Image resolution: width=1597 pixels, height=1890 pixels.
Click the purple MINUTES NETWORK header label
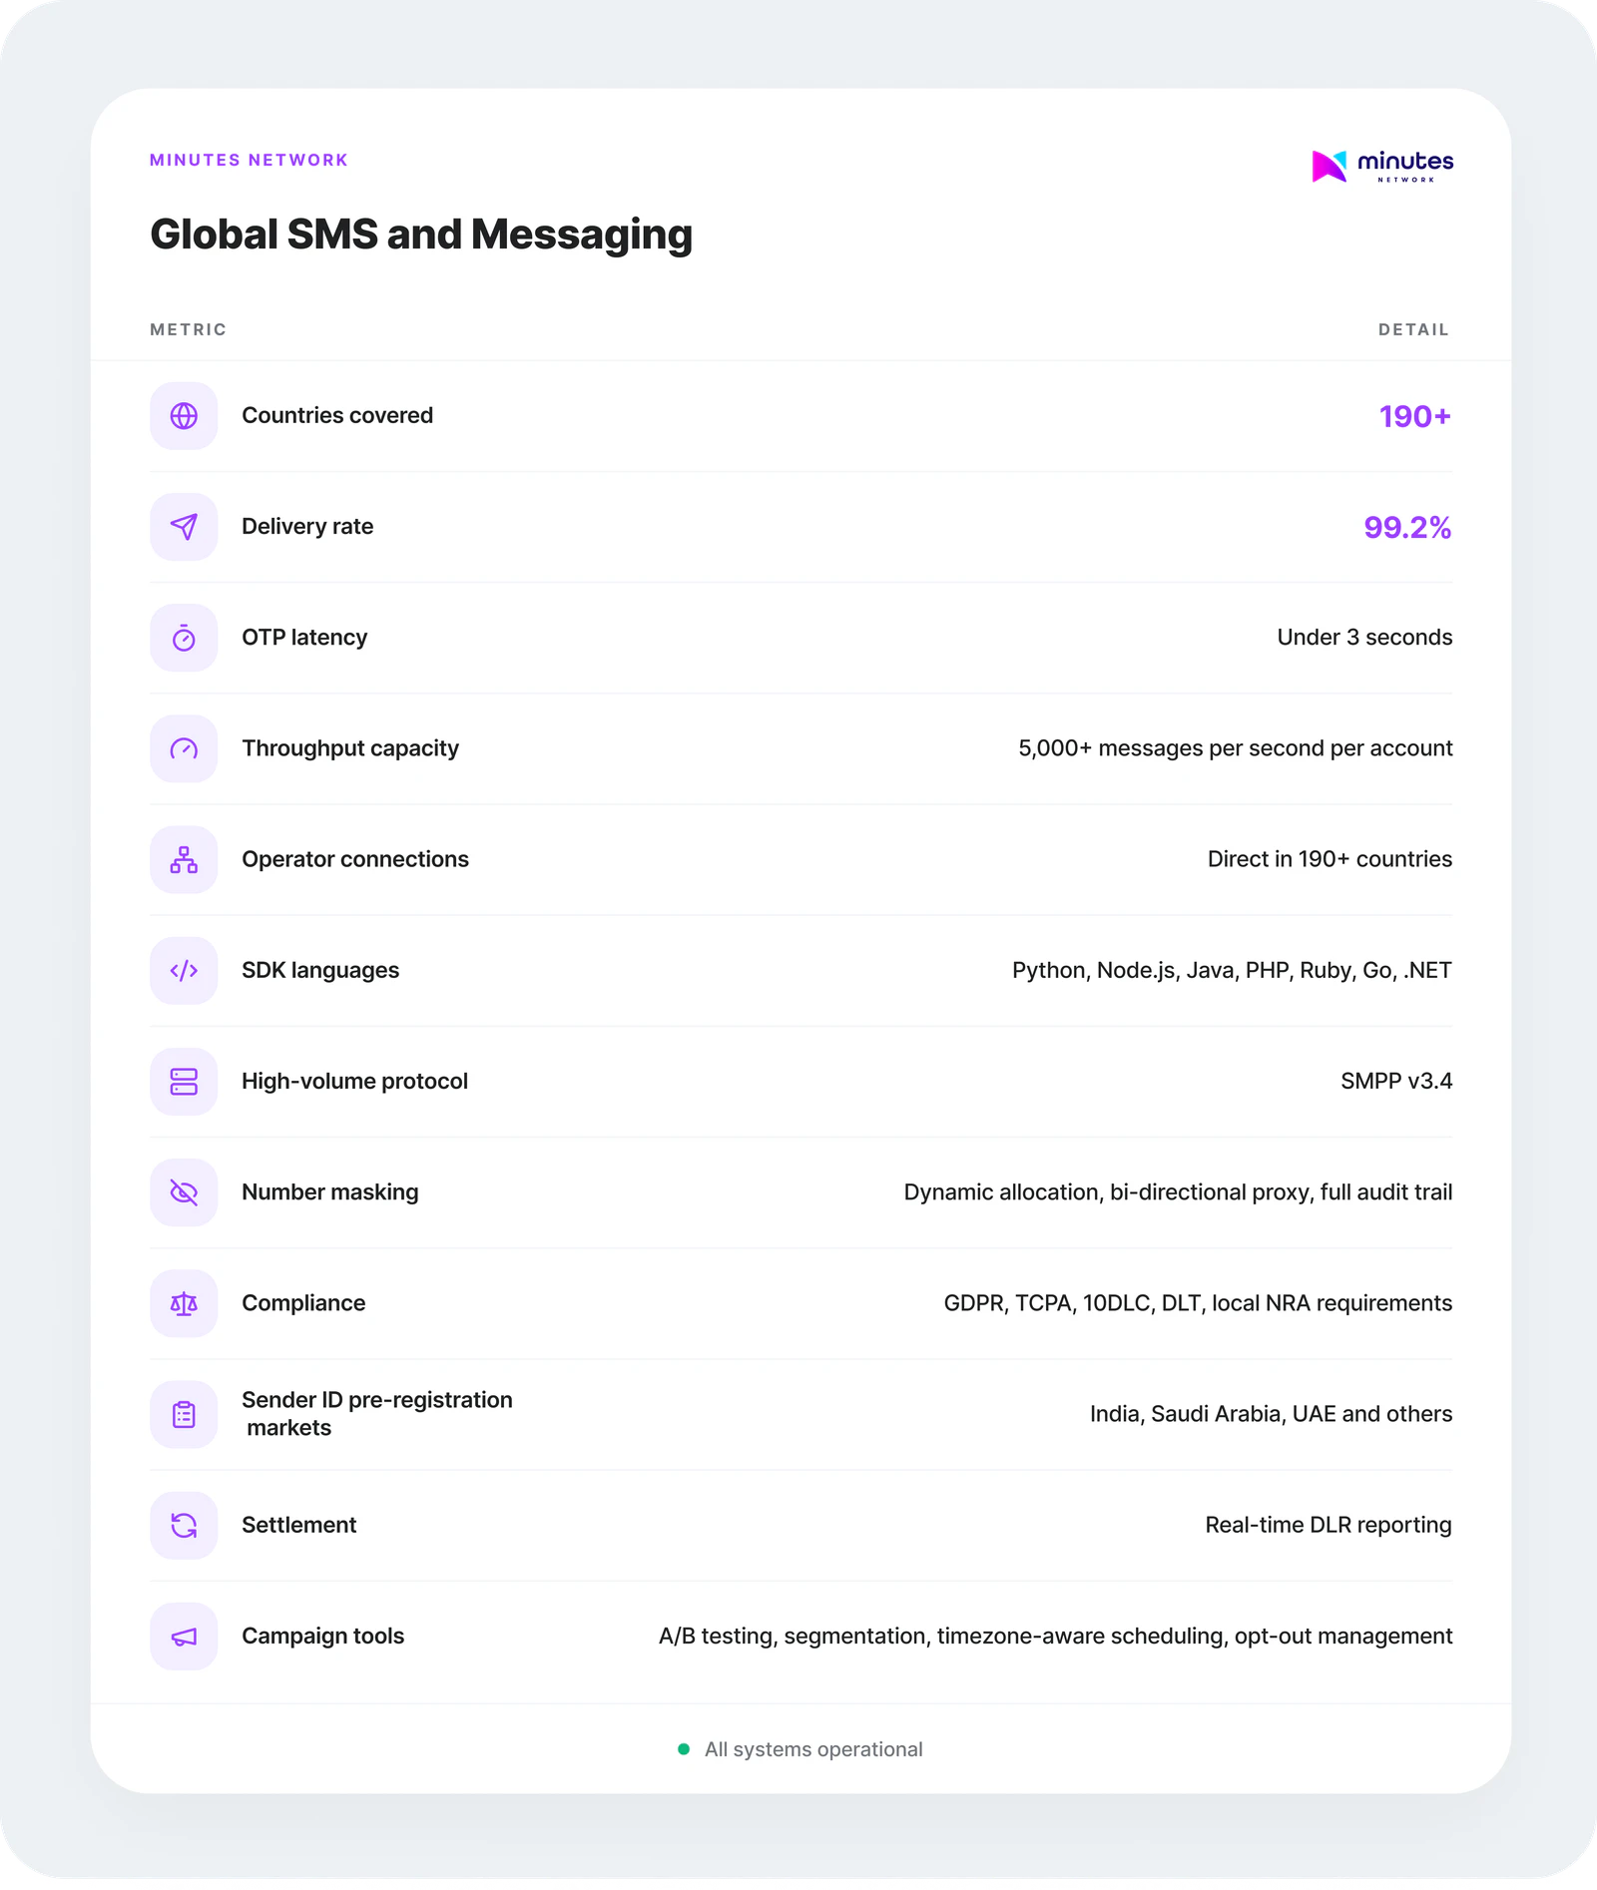(x=249, y=160)
